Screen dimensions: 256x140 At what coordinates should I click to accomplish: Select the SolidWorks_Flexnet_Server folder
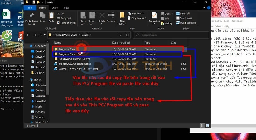click(72, 59)
